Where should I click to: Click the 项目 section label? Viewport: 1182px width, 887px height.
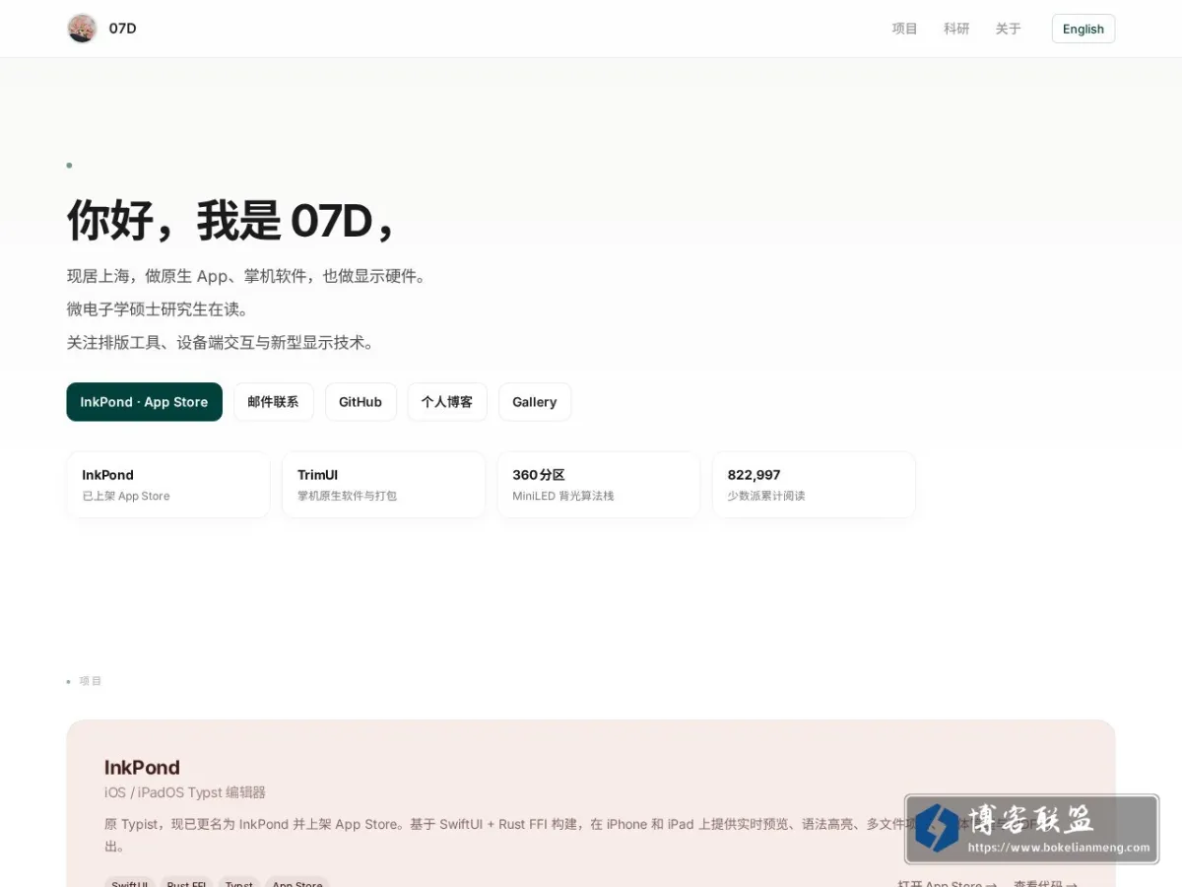click(91, 681)
